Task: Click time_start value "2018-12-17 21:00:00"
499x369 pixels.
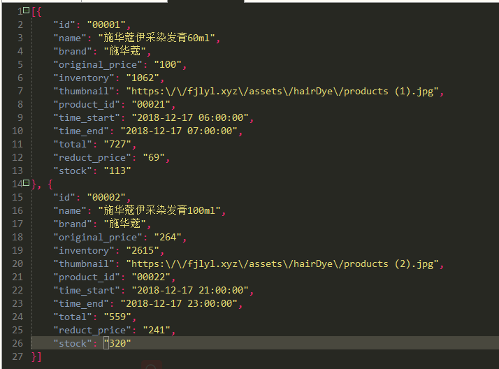Action: click(190, 291)
